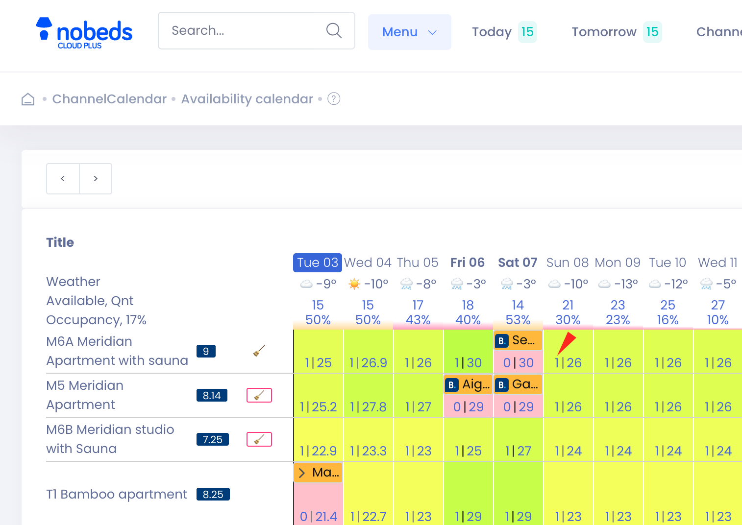Open the Tomorrow tab

pyautogui.click(x=616, y=32)
